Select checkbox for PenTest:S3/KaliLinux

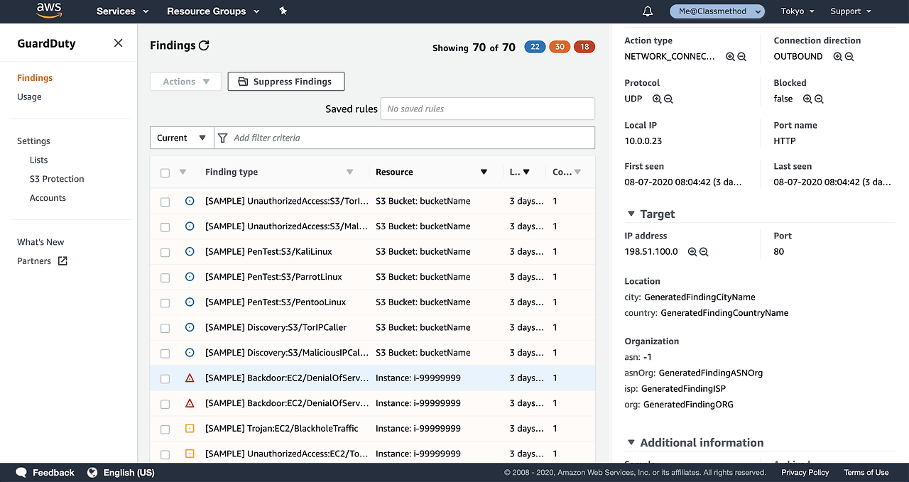click(x=165, y=252)
